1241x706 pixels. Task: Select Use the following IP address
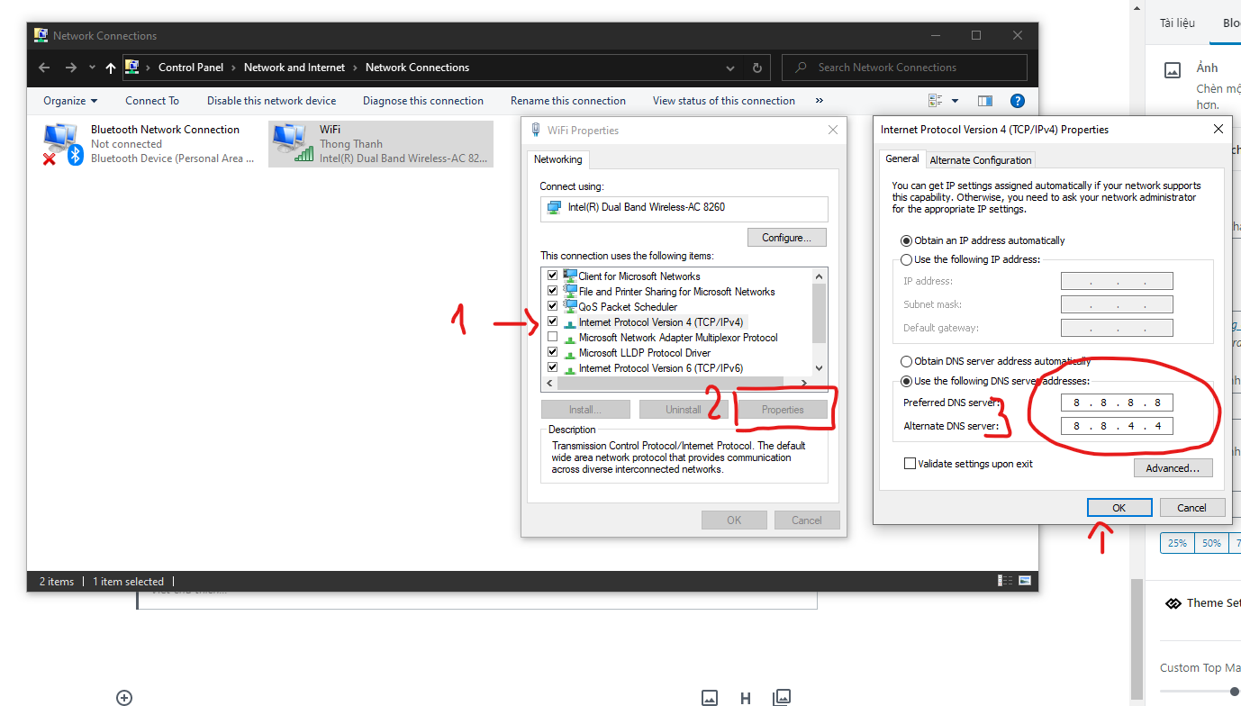[971, 259]
